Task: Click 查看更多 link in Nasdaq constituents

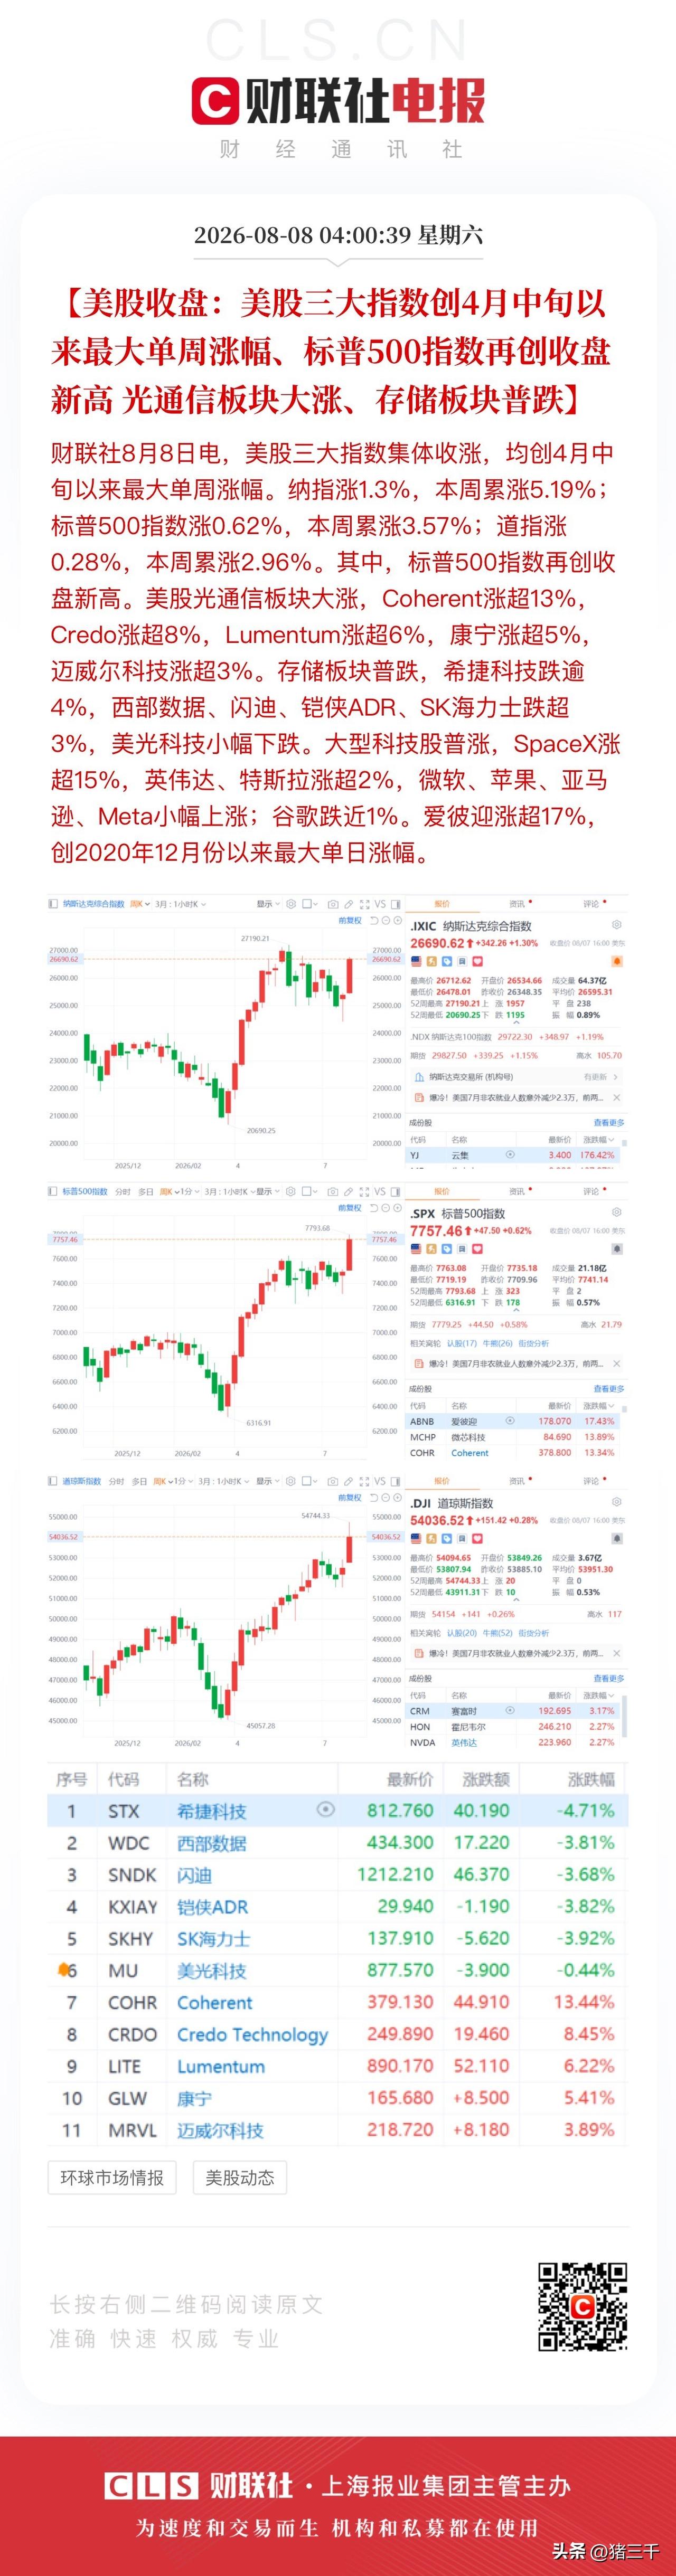Action: pos(608,1123)
